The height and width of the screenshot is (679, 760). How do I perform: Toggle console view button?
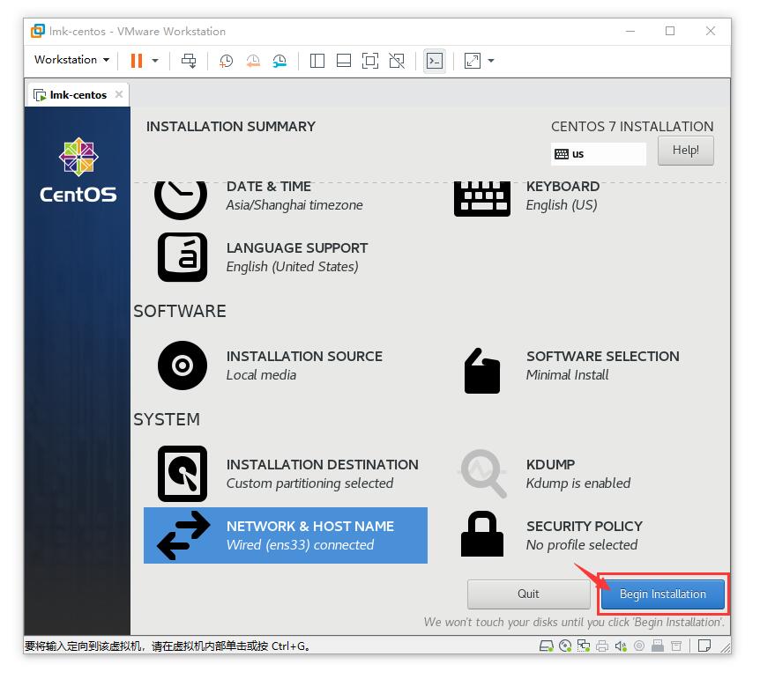click(435, 61)
